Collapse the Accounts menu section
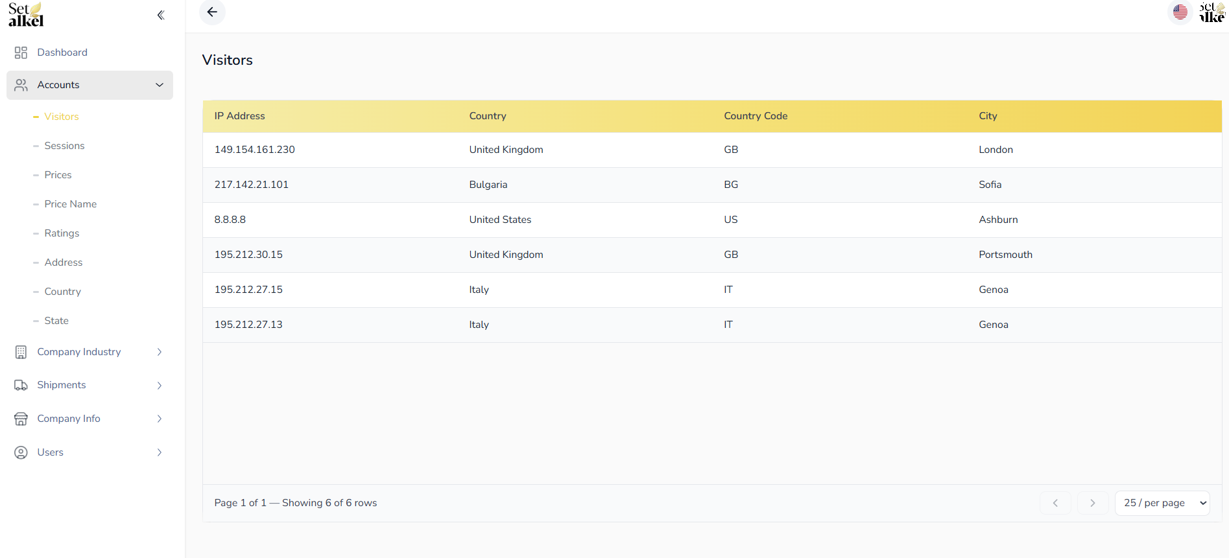This screenshot has height=558, width=1229. [160, 85]
